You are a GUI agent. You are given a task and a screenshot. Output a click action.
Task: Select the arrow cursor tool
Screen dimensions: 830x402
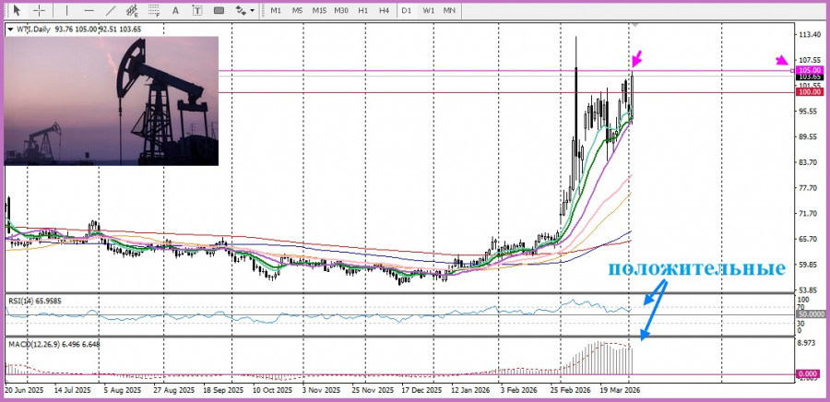[16, 10]
